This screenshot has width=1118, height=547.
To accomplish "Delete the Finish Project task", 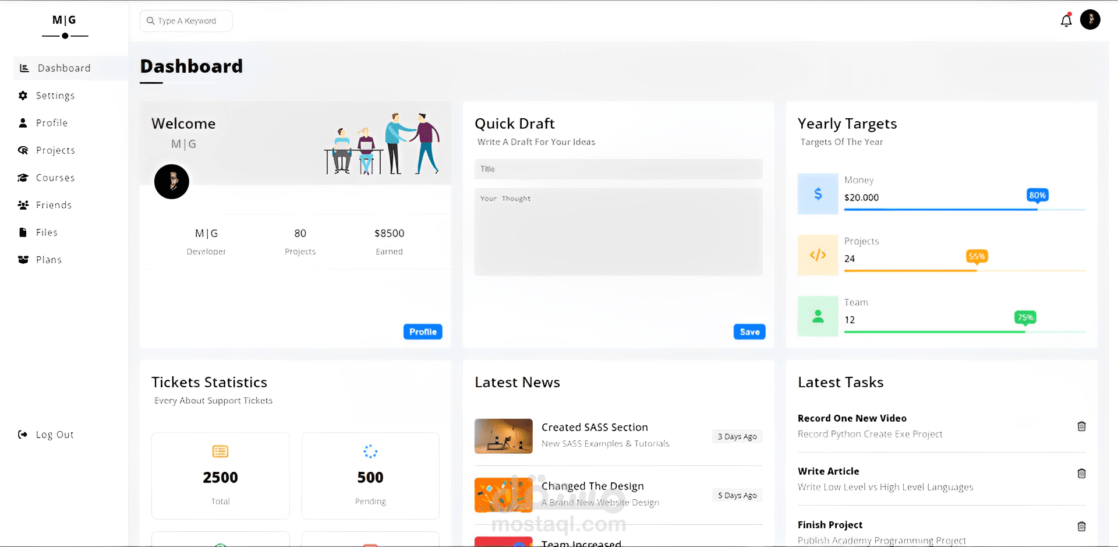I will click(1081, 527).
